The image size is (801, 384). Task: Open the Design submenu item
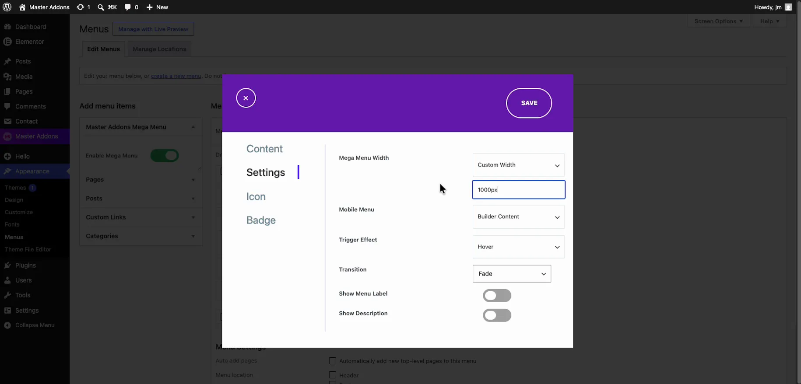coord(14,200)
